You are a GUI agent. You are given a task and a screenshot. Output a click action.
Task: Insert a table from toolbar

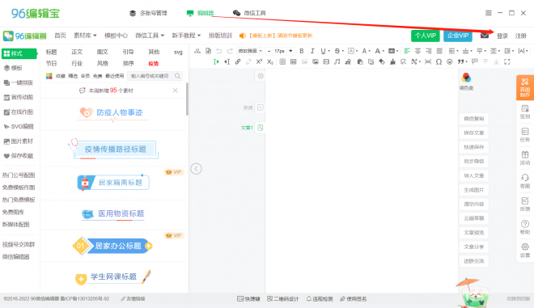click(293, 61)
